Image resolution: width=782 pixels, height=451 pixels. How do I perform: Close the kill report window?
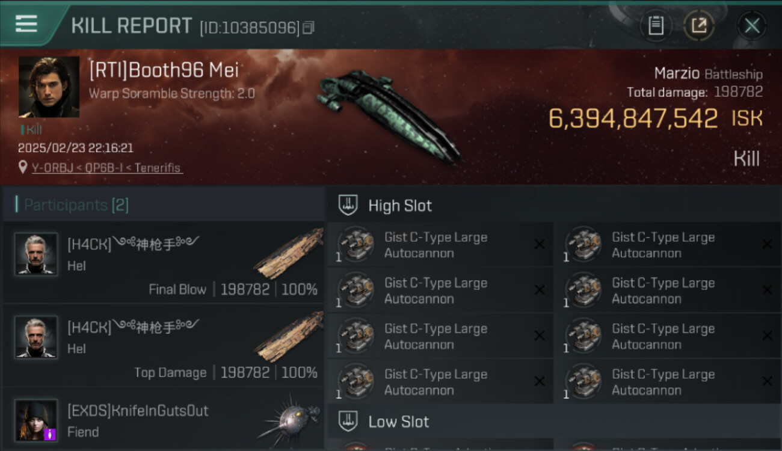751,25
